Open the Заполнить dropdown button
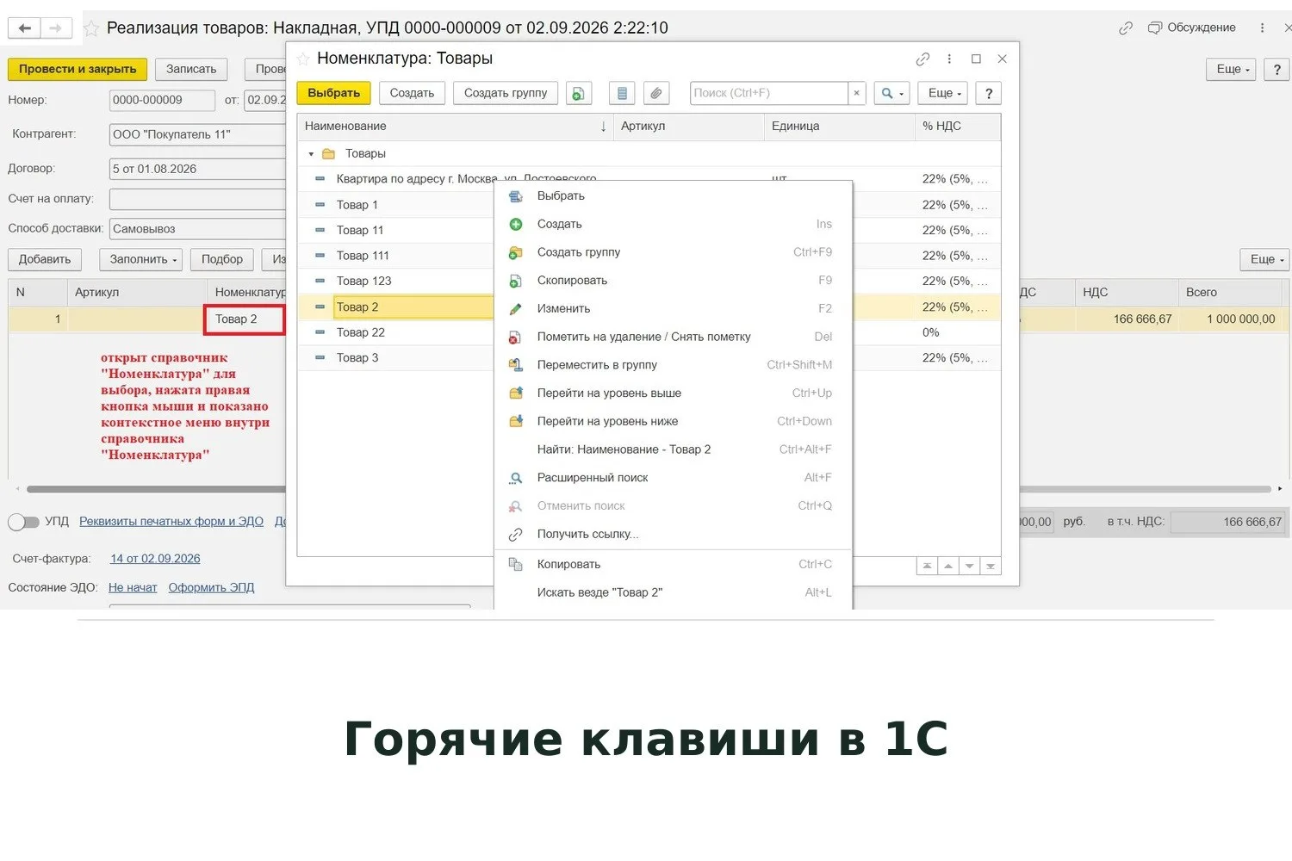The width and height of the screenshot is (1292, 861). click(141, 259)
